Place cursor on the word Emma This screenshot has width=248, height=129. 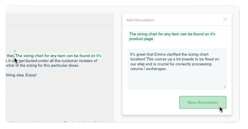pyautogui.click(x=160, y=54)
